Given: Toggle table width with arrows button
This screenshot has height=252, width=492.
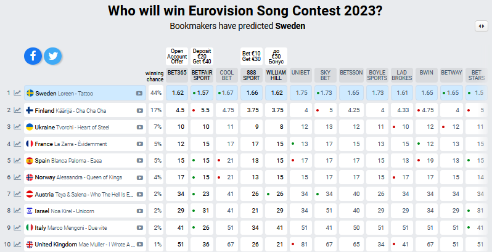Looking at the screenshot, I should [x=481, y=26].
